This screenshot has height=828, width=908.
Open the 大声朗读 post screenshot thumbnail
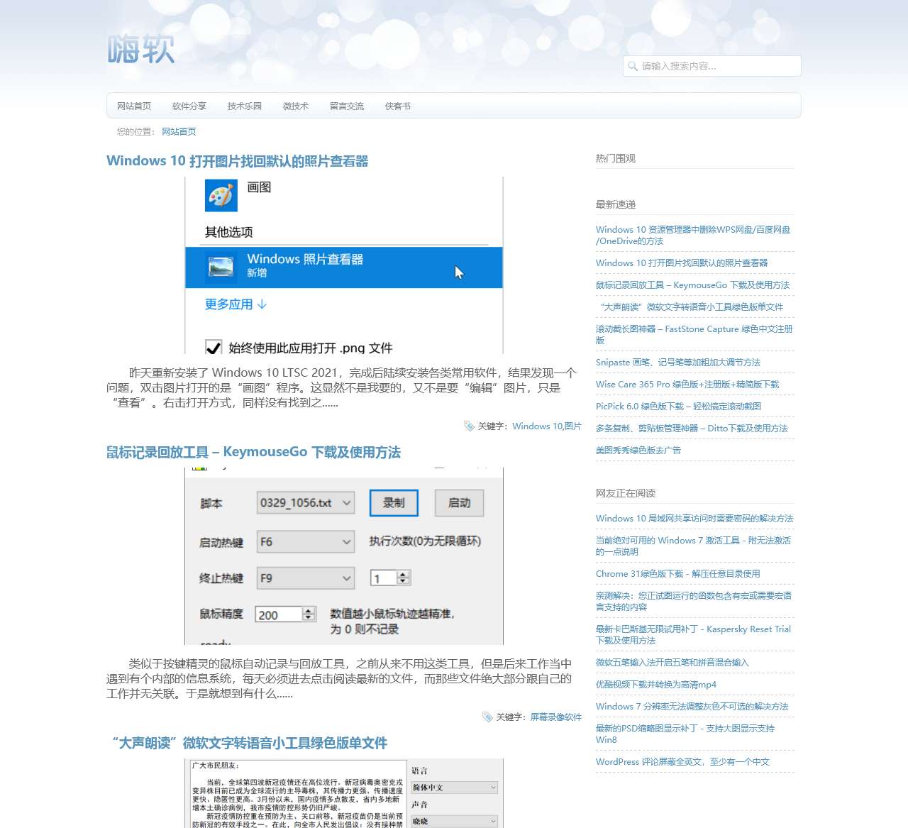tap(344, 793)
